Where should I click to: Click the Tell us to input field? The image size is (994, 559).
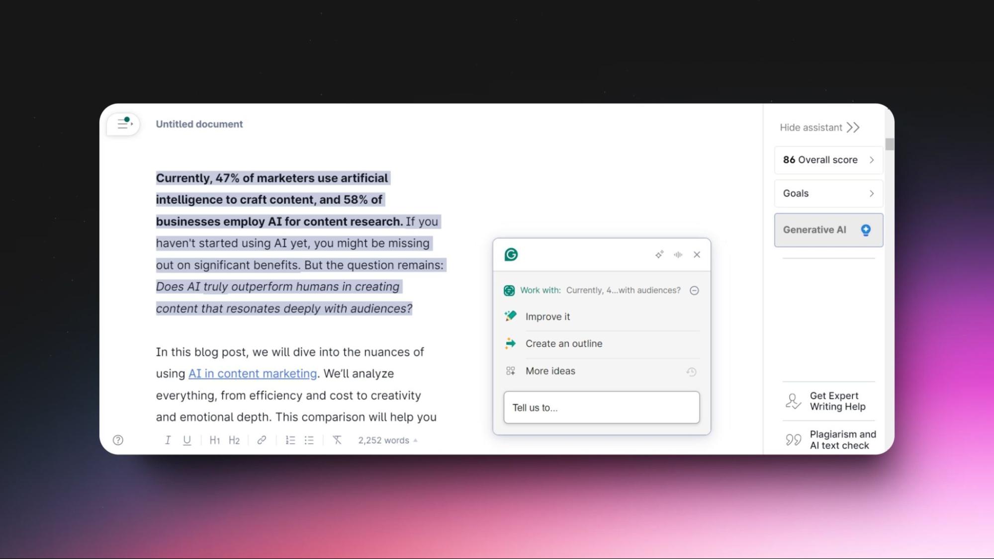tap(602, 407)
